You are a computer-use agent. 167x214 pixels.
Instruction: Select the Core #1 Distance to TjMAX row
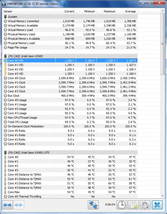coord(70,179)
